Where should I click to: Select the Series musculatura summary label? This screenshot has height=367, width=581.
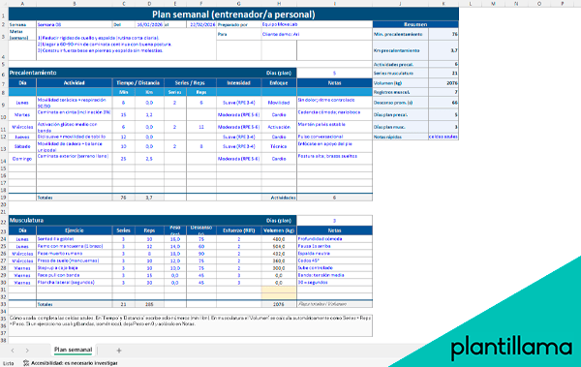tap(401, 74)
